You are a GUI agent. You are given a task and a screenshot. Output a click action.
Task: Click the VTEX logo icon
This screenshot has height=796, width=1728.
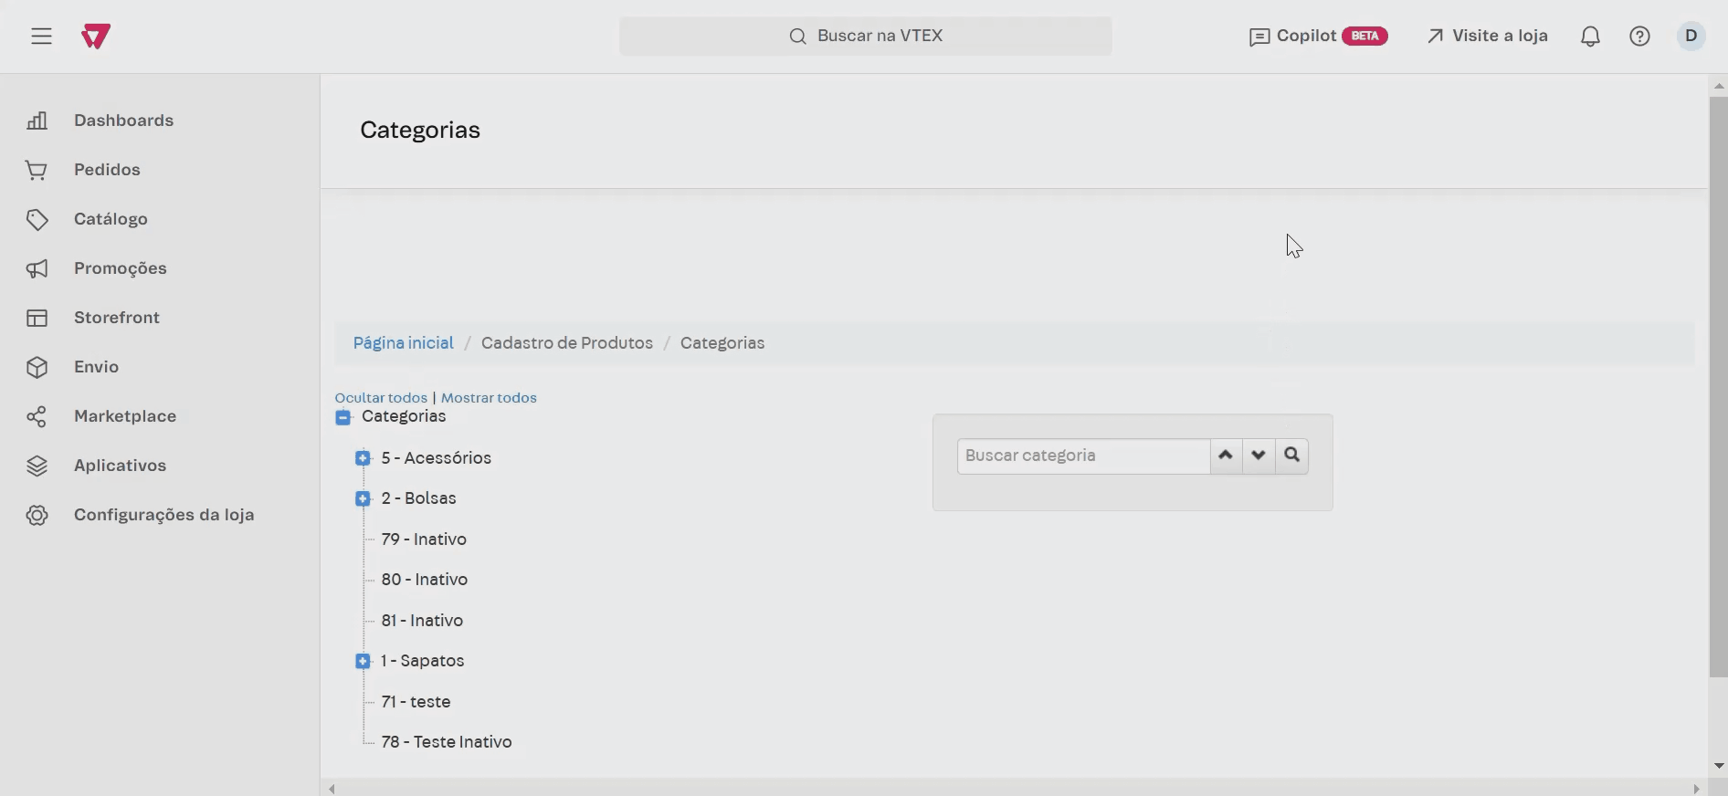tap(96, 37)
